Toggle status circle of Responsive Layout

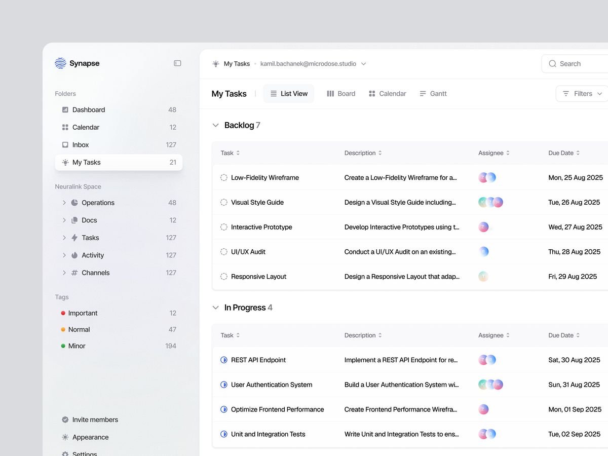(224, 277)
